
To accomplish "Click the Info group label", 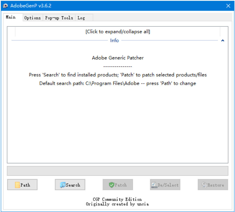I will (115, 40).
